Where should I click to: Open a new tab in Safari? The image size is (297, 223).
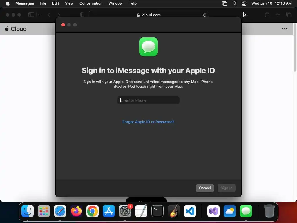click(278, 15)
